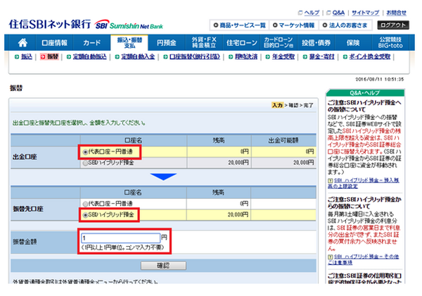
Task: Select 代表口座-円普通 as withdrawal account
Action: (x=85, y=152)
